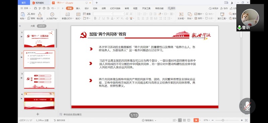Screen dimensions: 268x123
Task: Toggle Superscript formatting
Action: 118,18
